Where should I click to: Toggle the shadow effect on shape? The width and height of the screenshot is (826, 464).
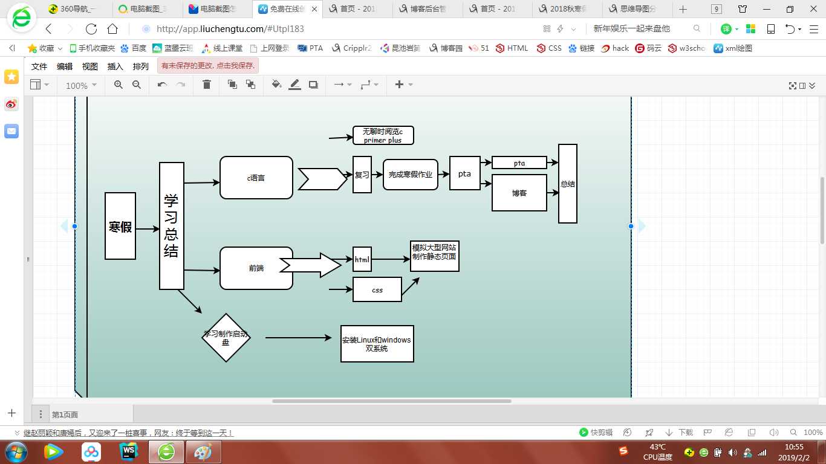pos(313,85)
